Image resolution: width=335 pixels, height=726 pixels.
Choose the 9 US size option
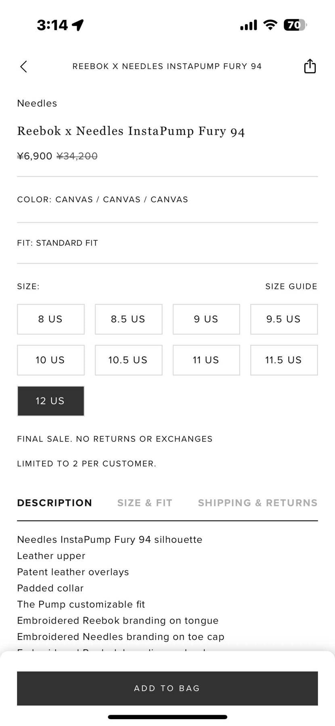click(x=206, y=319)
